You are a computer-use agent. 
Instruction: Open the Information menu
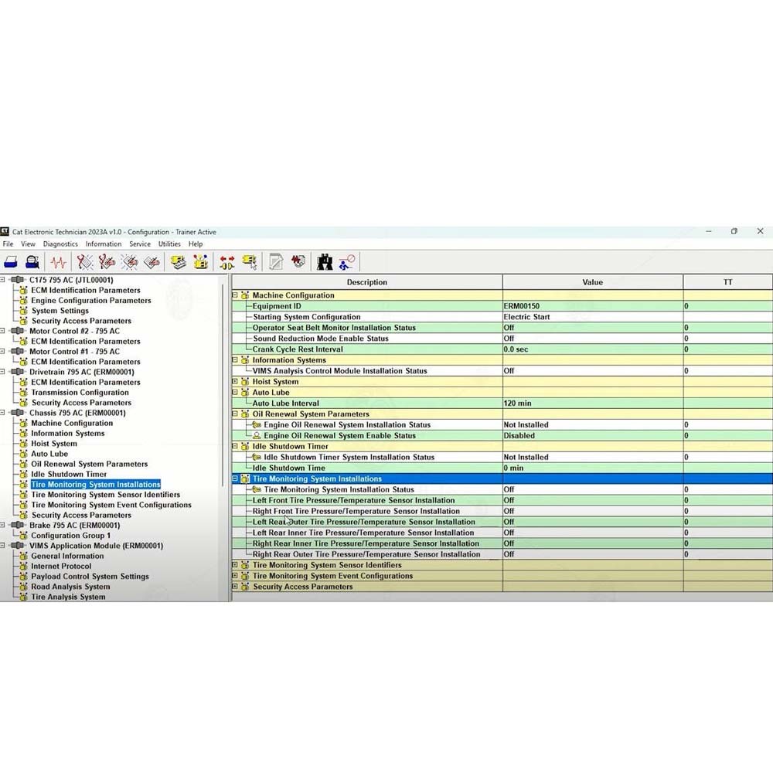104,244
